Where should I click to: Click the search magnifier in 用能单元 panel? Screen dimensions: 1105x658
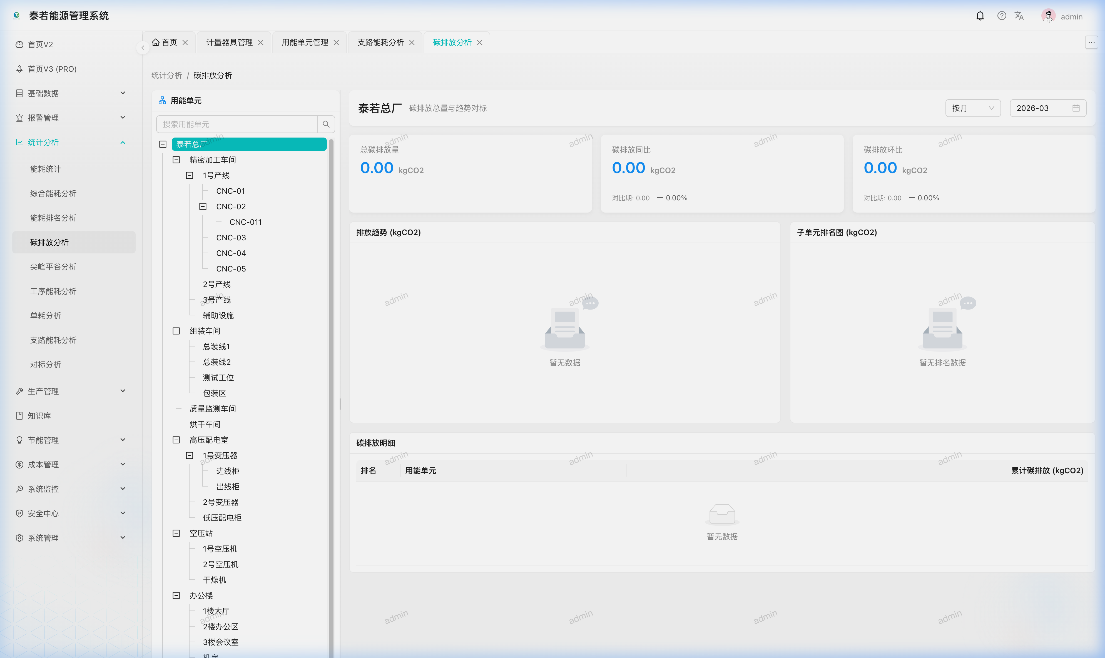(326, 124)
